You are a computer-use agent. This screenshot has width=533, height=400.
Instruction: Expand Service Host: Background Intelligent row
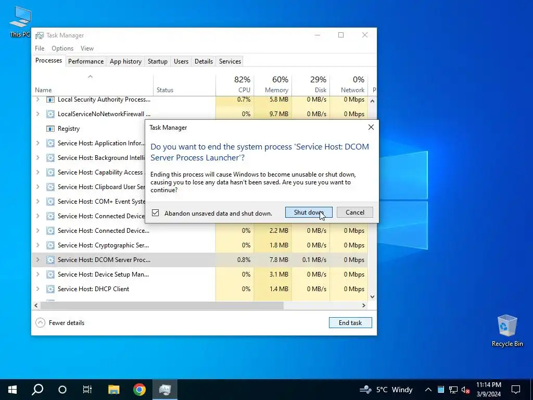pos(37,158)
